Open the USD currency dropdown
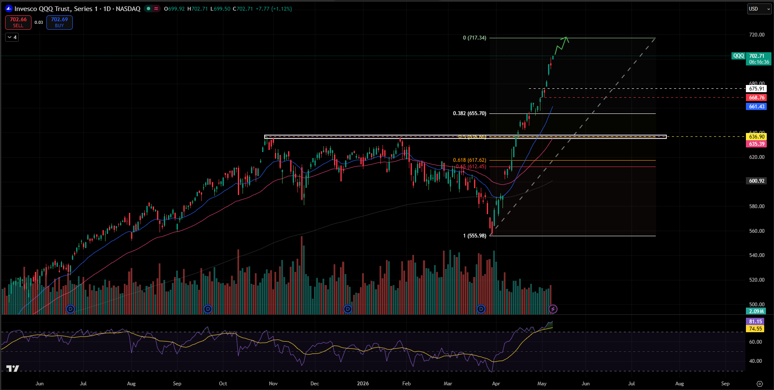Viewport: 774px width, 390px height. click(759, 9)
